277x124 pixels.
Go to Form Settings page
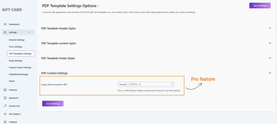(16, 47)
